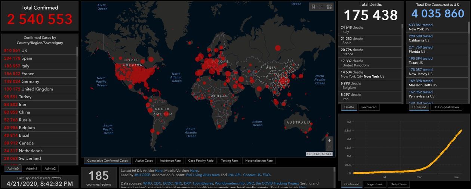
Task: Select the Case-Fatality Ratio tab
Action: pos(201,161)
